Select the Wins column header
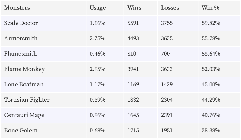Screen dimensions: 241x140 point(134,8)
